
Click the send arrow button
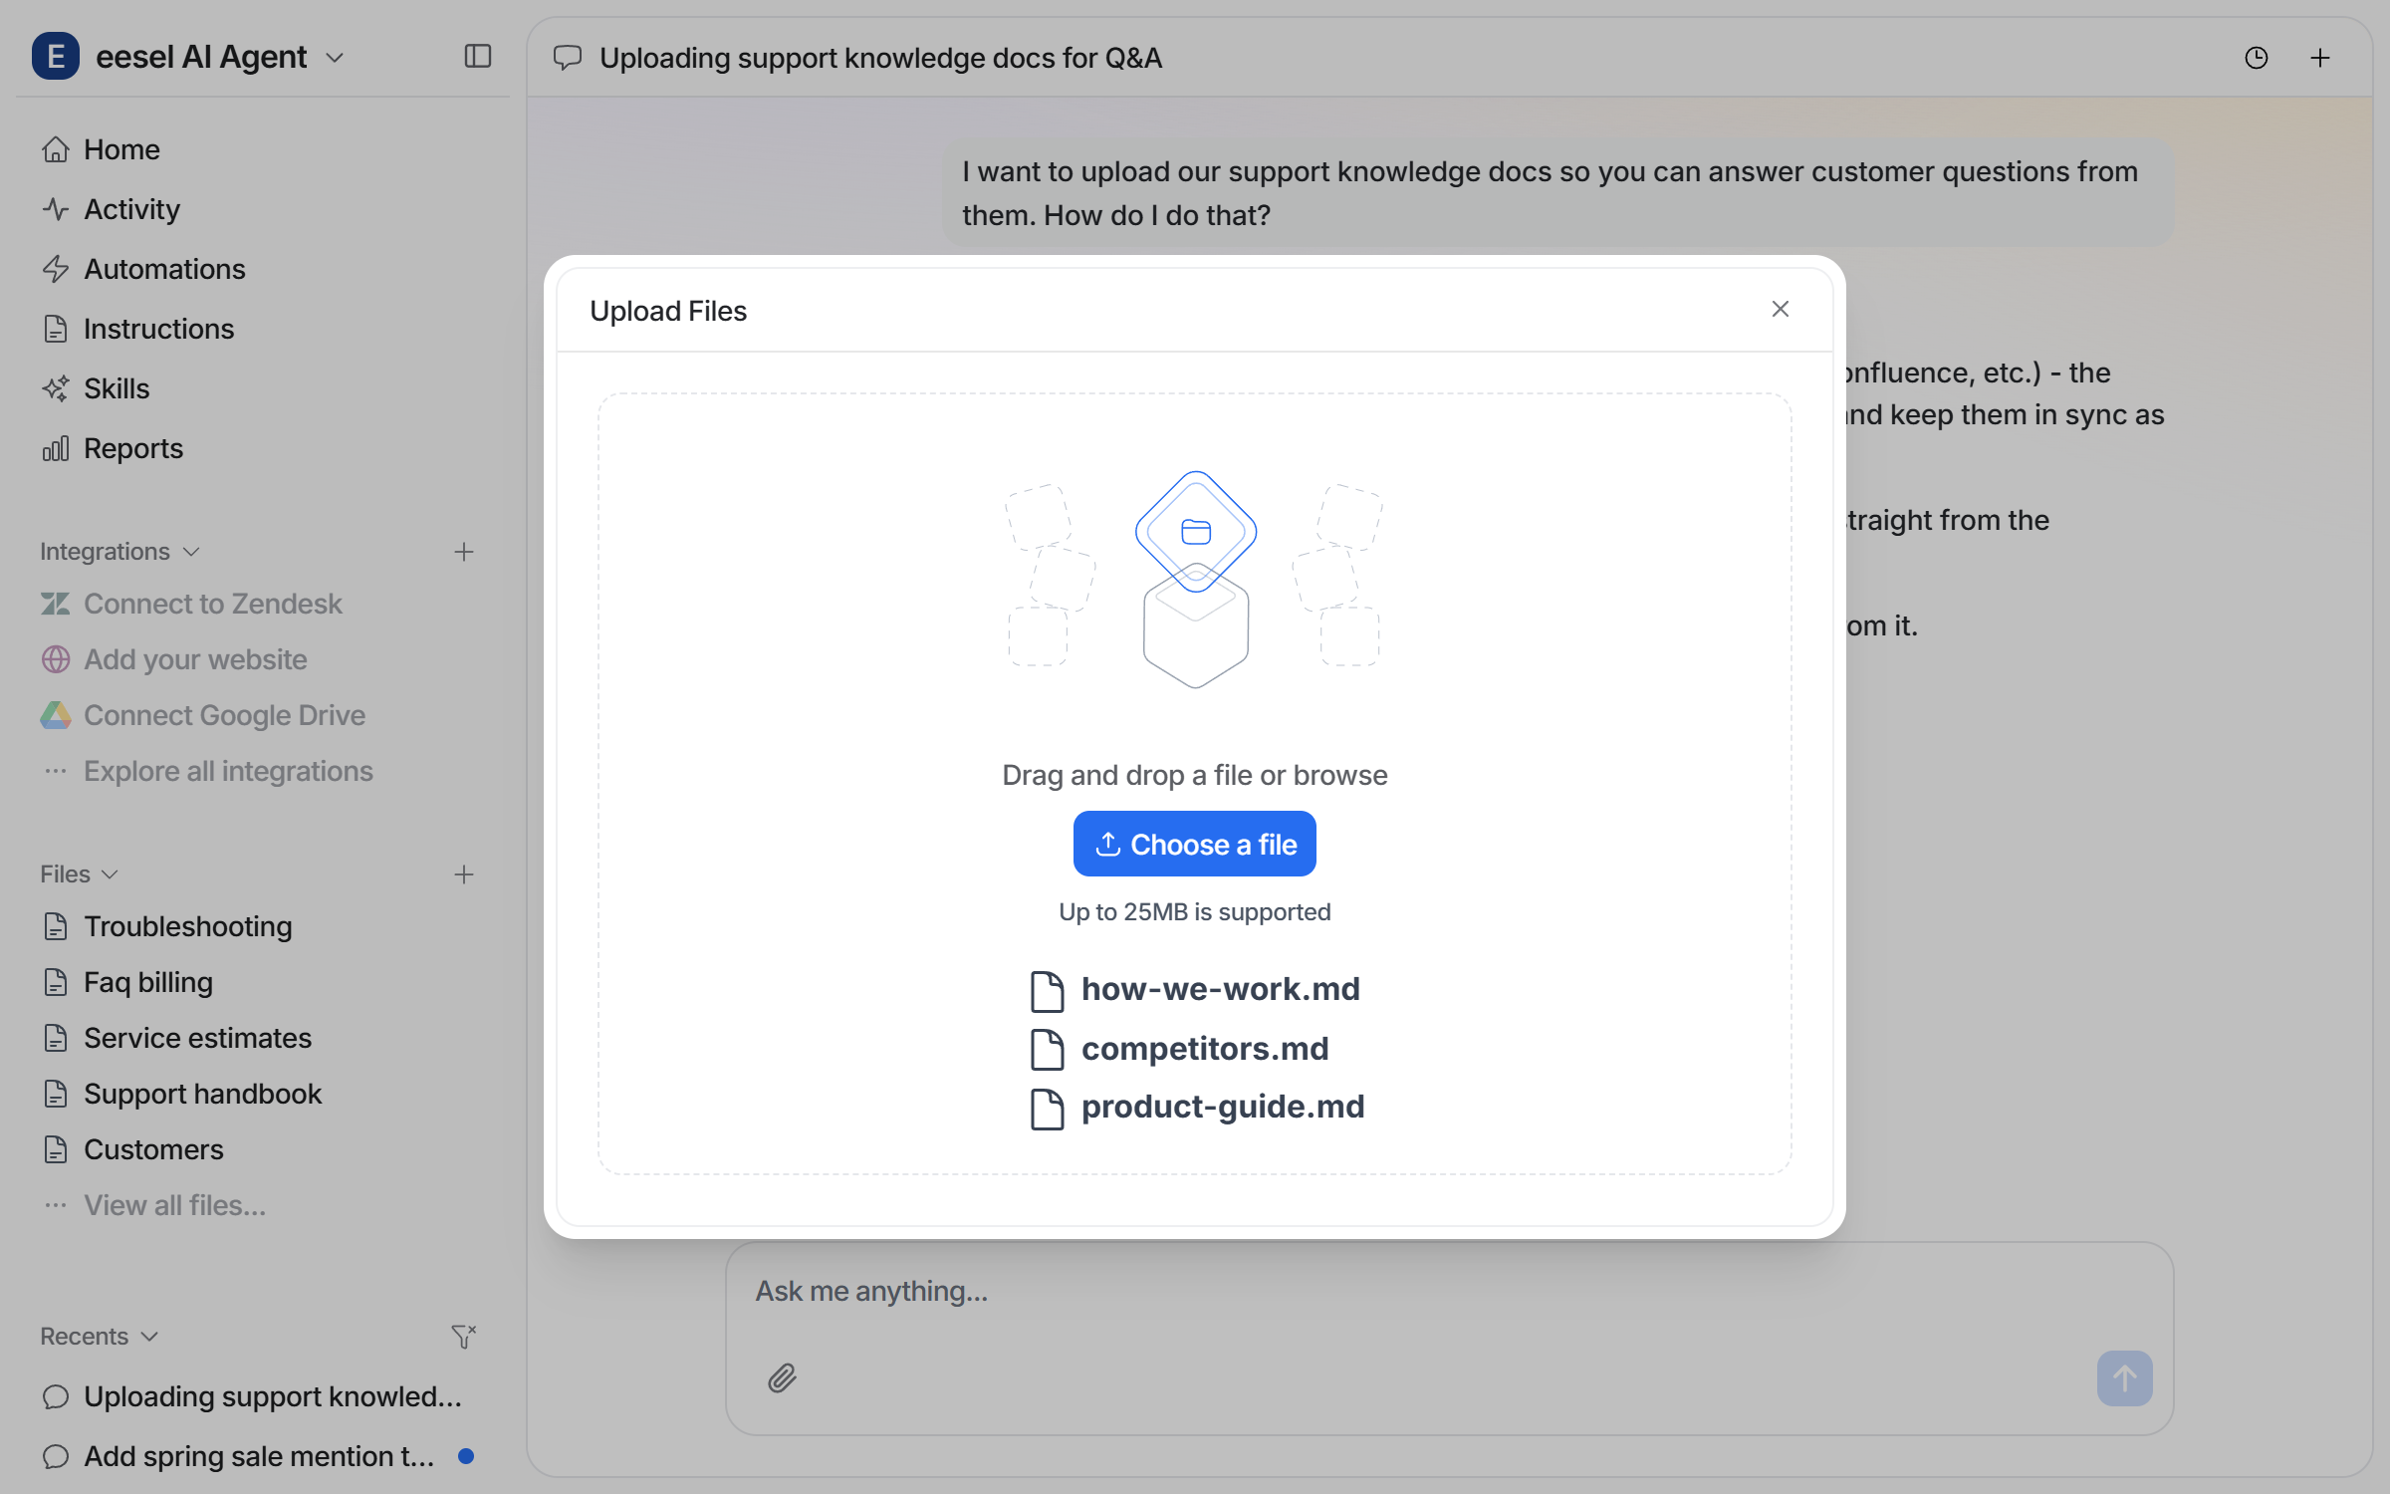point(2124,1378)
